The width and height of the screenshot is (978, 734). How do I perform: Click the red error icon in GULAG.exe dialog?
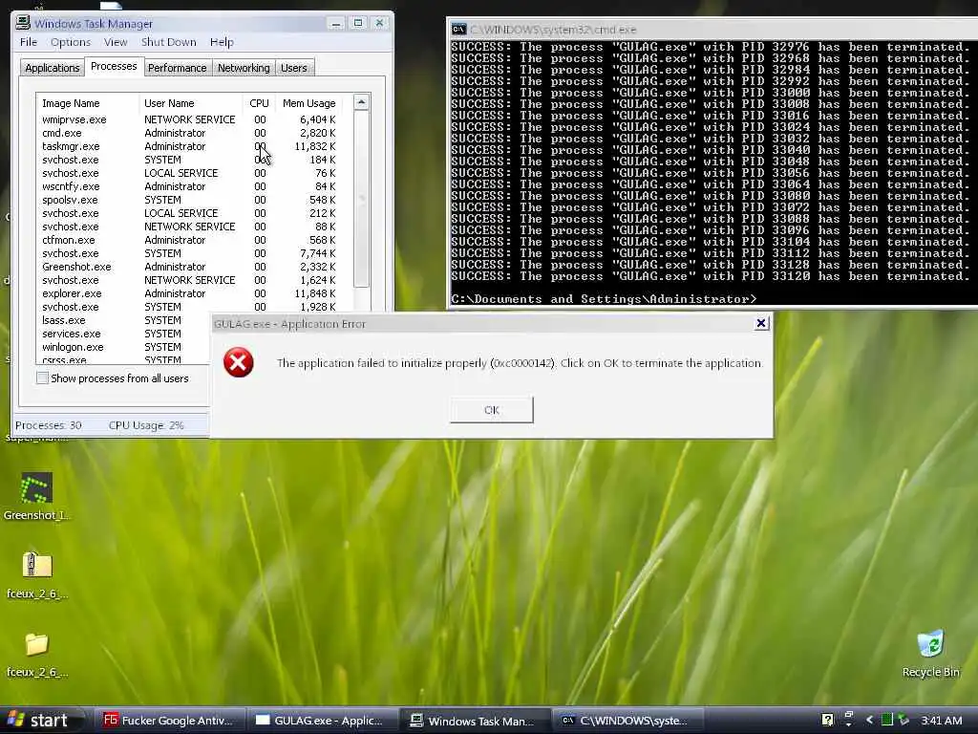coord(238,362)
